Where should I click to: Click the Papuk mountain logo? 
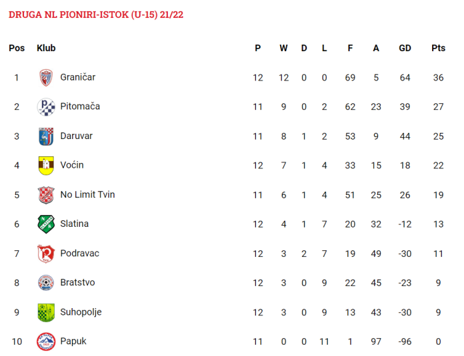[46, 341]
